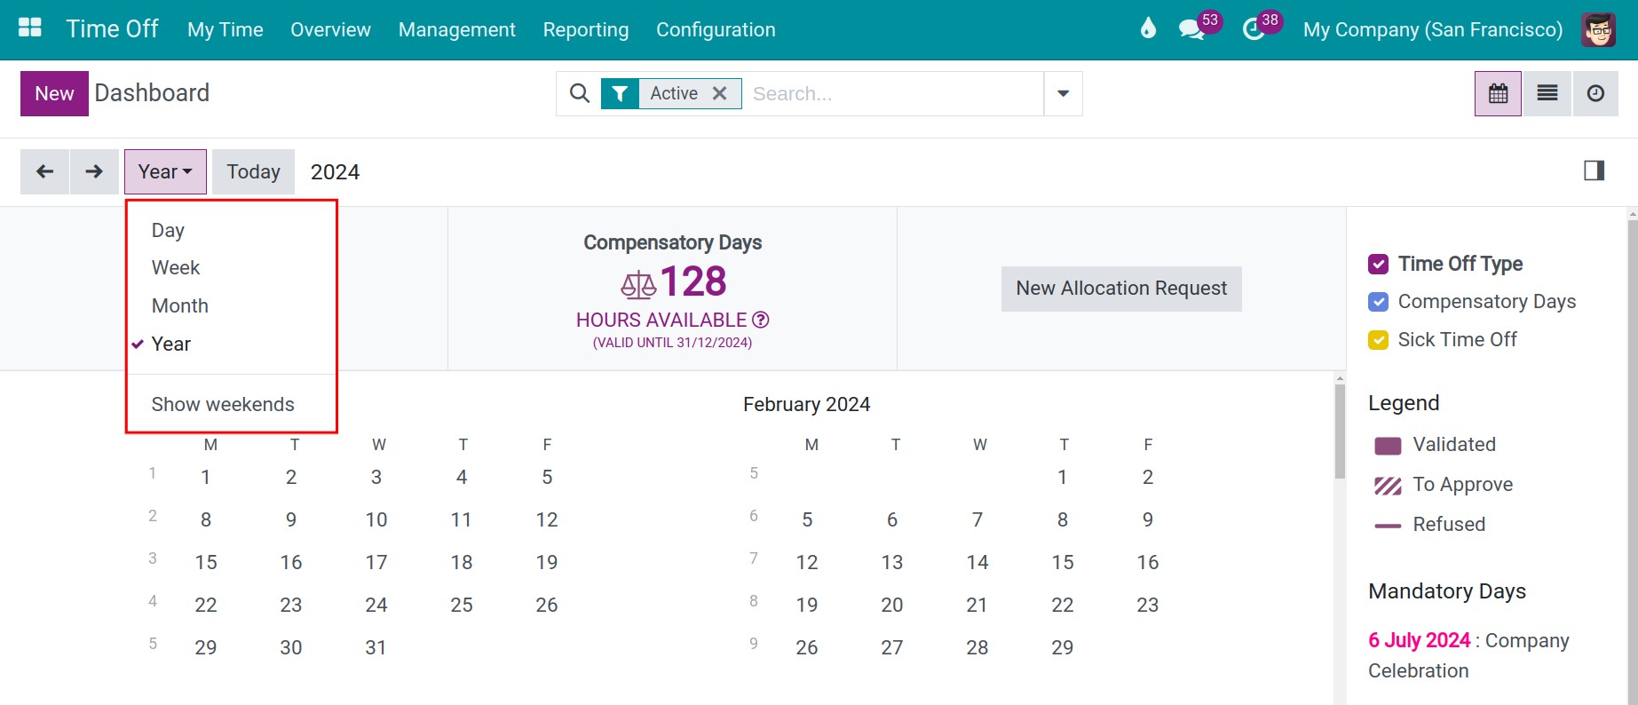Open the user avatar menu

pyautogui.click(x=1598, y=29)
